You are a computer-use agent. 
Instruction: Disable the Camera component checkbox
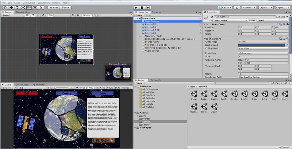pyautogui.click(x=211, y=39)
